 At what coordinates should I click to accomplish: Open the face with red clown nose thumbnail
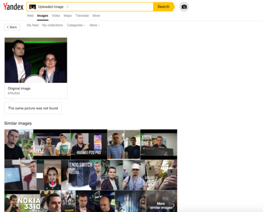(x=53, y=175)
